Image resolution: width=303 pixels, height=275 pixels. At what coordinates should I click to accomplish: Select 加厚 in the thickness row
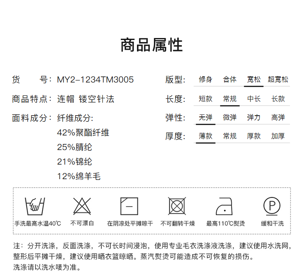tap(278, 136)
